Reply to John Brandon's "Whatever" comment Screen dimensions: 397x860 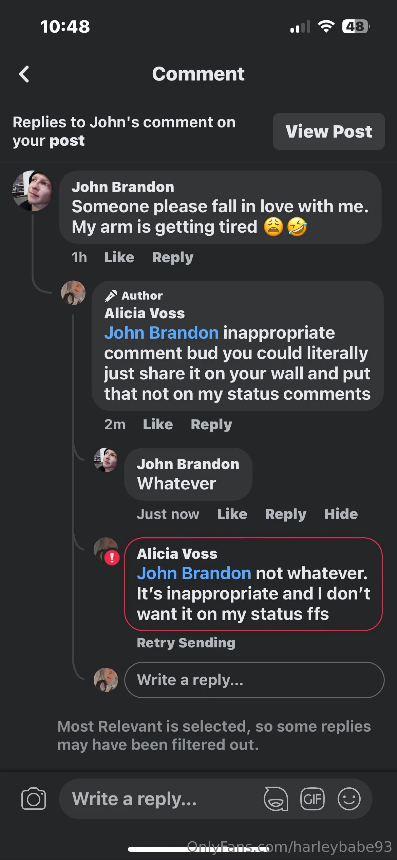tap(285, 514)
